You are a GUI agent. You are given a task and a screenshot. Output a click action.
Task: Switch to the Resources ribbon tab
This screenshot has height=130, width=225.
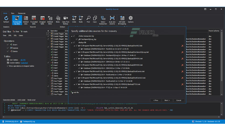[x=22, y=13]
